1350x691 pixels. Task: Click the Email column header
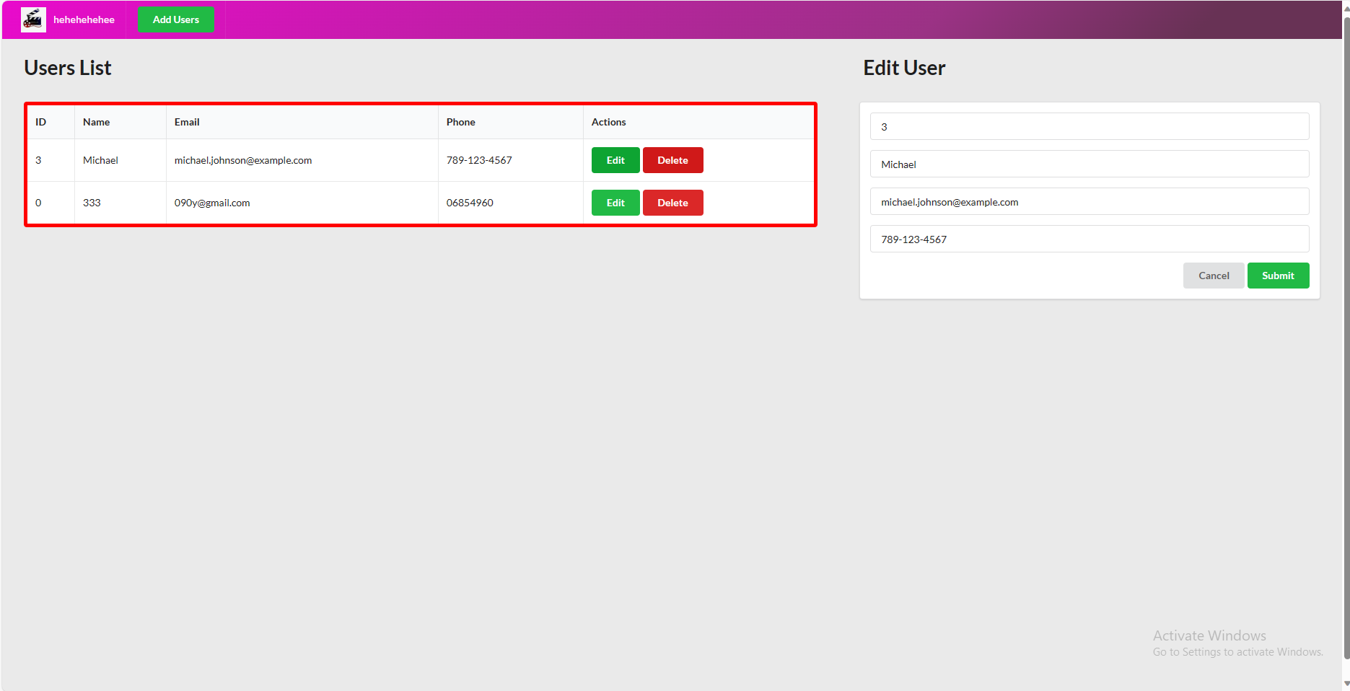click(x=187, y=122)
